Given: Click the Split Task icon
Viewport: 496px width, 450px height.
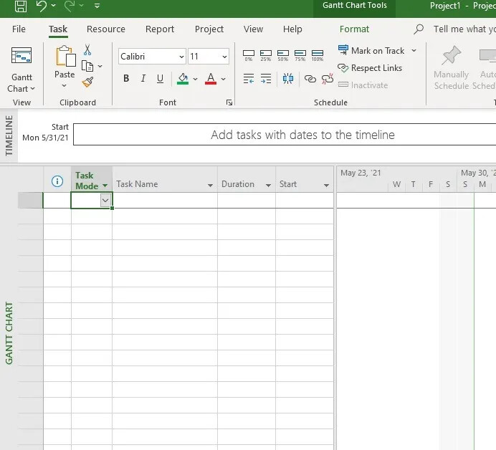Looking at the screenshot, I should pyautogui.click(x=288, y=78).
